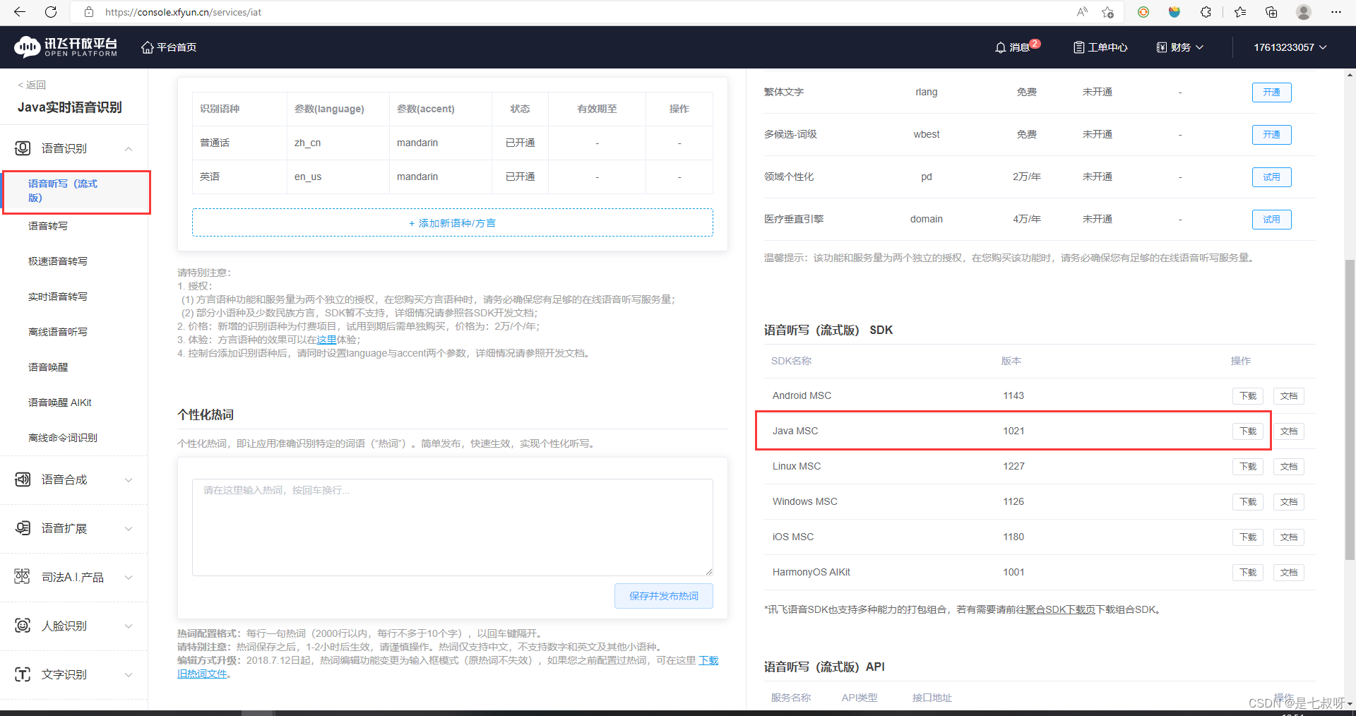Open 实时语音转写 in sidebar
Image resolution: width=1356 pixels, height=716 pixels.
point(58,297)
